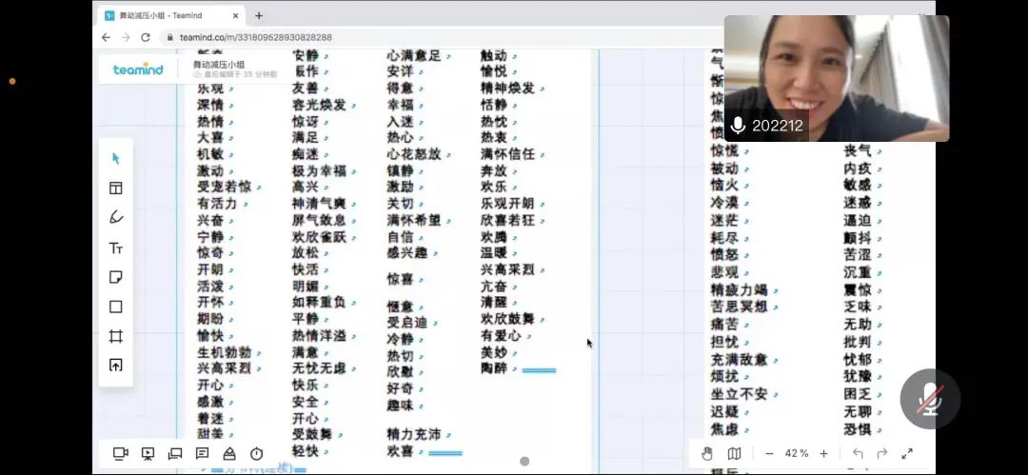
Task: Click the 42 % zoom level
Action: coord(797,453)
